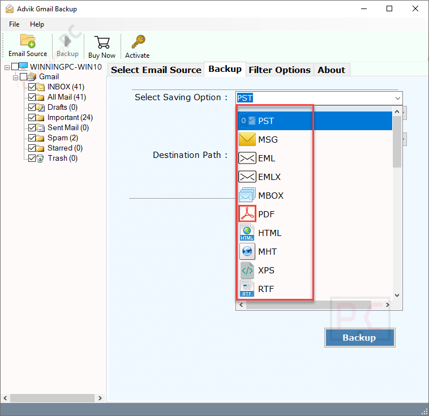Uncheck the All Mail (41) checkbox
Viewport: 429px width, 416px height.
click(32, 97)
